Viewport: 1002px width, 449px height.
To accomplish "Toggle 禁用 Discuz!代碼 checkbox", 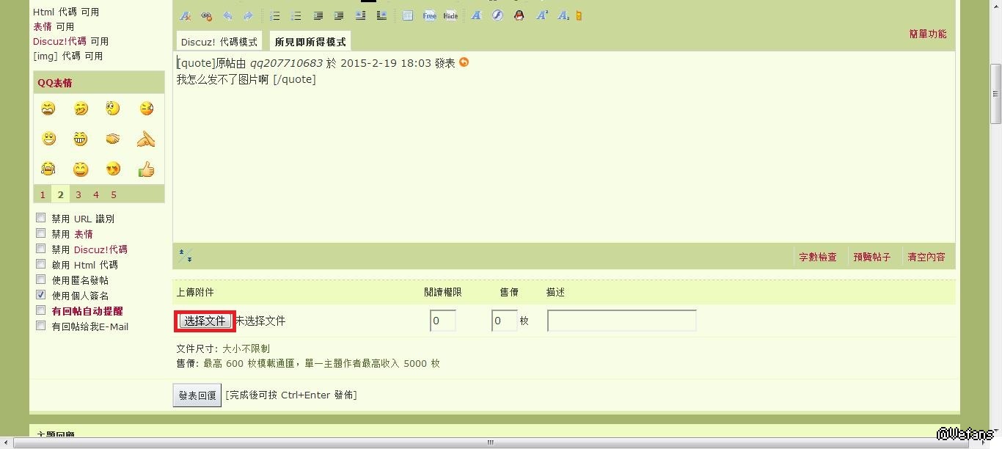I will point(41,249).
